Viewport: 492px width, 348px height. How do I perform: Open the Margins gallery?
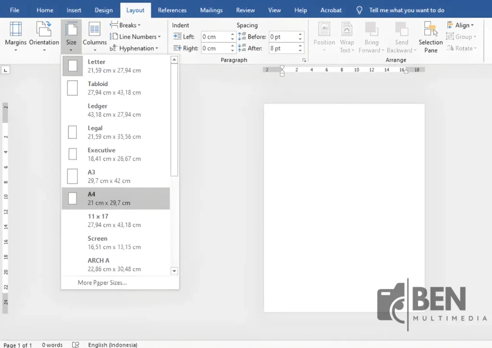15,36
